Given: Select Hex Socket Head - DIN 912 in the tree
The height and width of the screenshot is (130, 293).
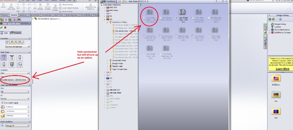Looking at the screenshot, I should click(125, 31).
